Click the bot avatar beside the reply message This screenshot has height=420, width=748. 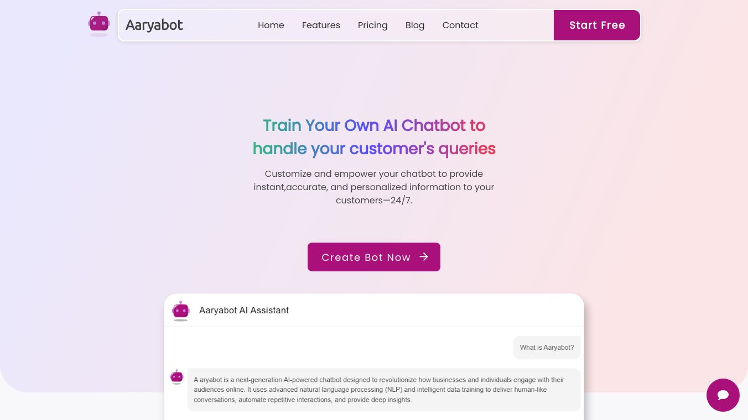click(x=176, y=377)
